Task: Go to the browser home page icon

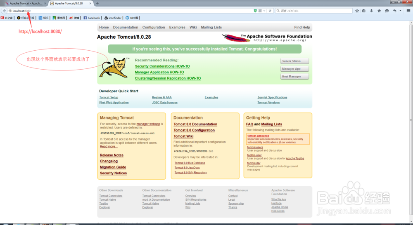Action: click(379, 11)
